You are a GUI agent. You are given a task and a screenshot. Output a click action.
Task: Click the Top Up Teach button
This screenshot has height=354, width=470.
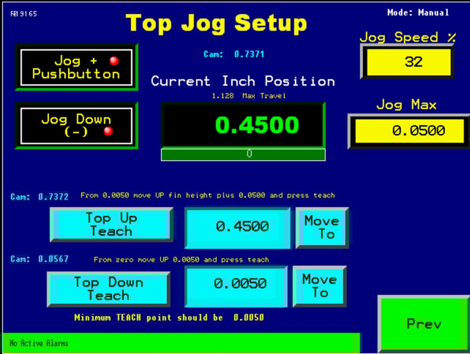(x=111, y=224)
